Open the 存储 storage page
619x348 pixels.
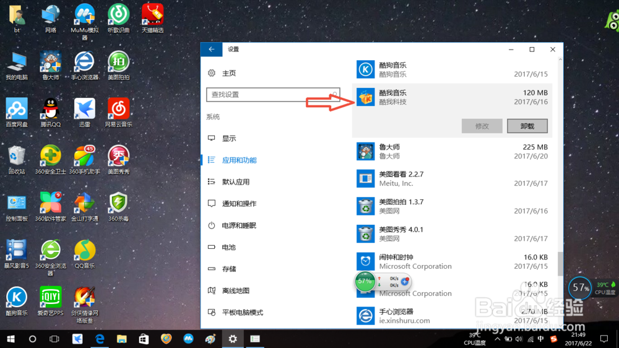coord(222,269)
